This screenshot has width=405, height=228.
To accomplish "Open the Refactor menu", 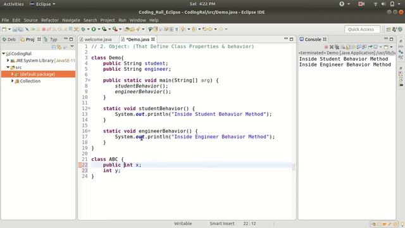I will [50, 20].
